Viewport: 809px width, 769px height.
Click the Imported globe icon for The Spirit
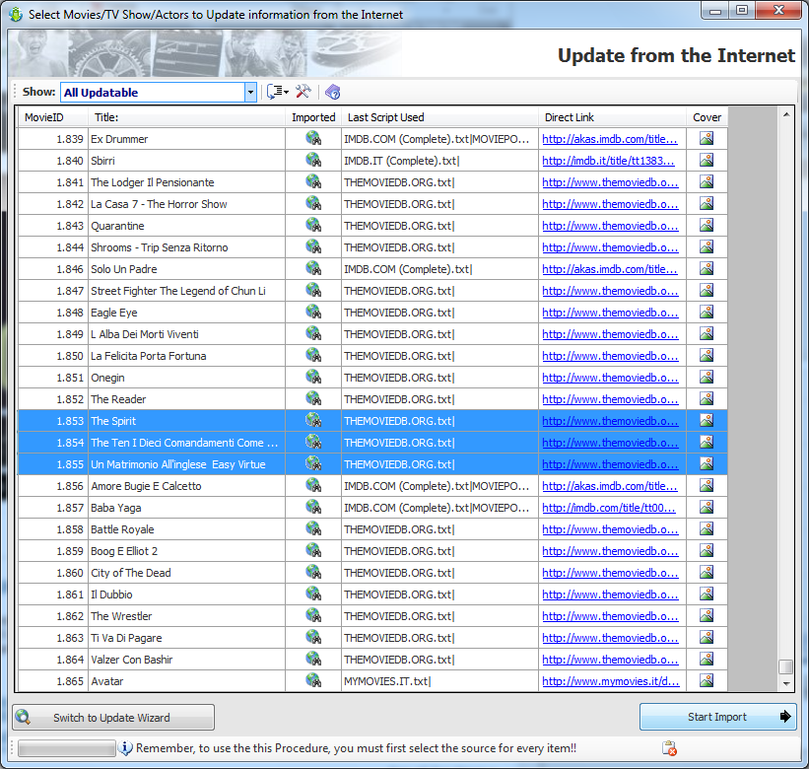pos(313,420)
